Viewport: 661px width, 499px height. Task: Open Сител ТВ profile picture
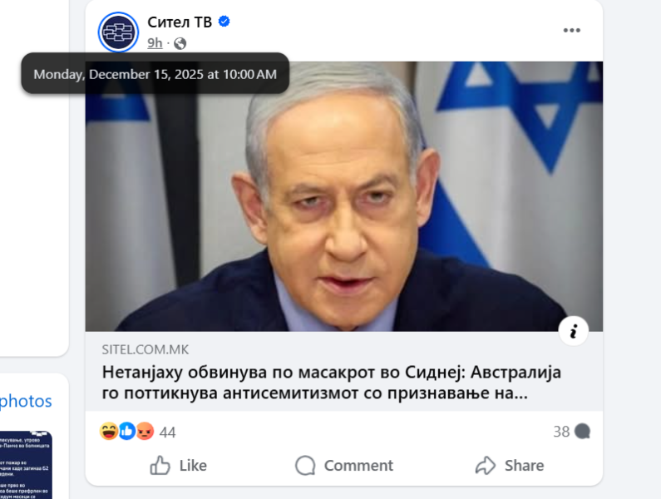click(x=118, y=32)
